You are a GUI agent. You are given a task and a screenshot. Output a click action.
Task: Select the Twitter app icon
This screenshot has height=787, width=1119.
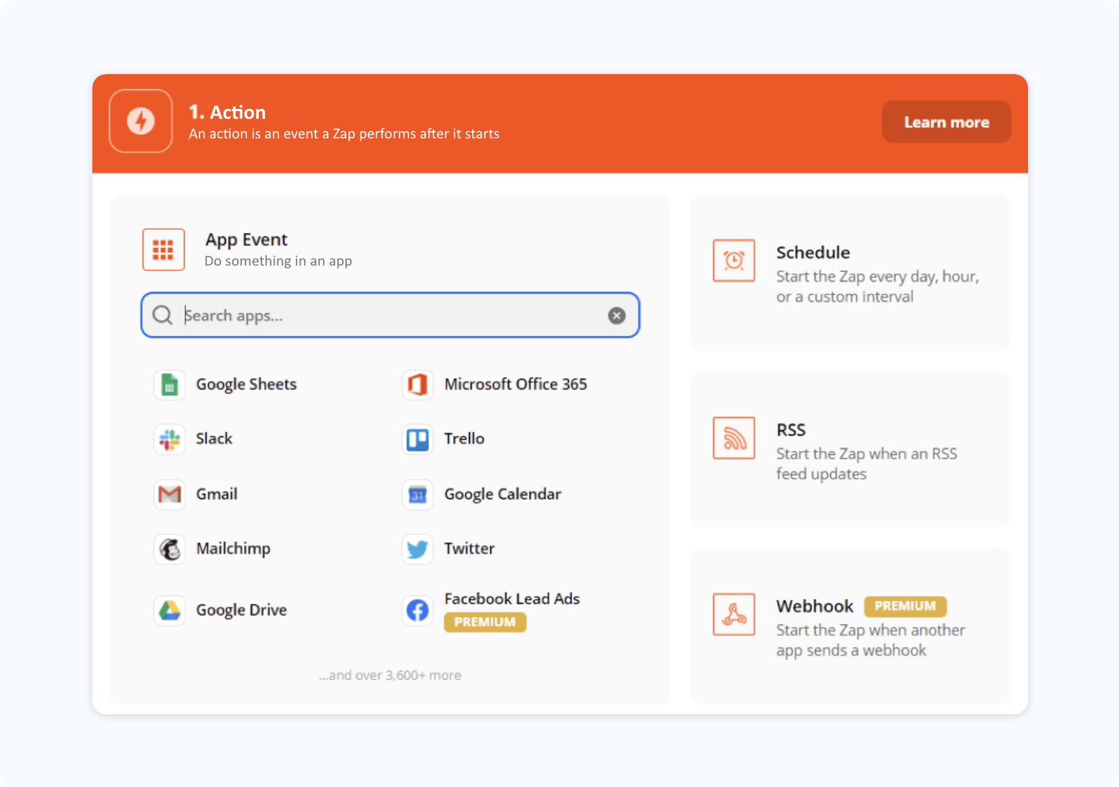[417, 549]
